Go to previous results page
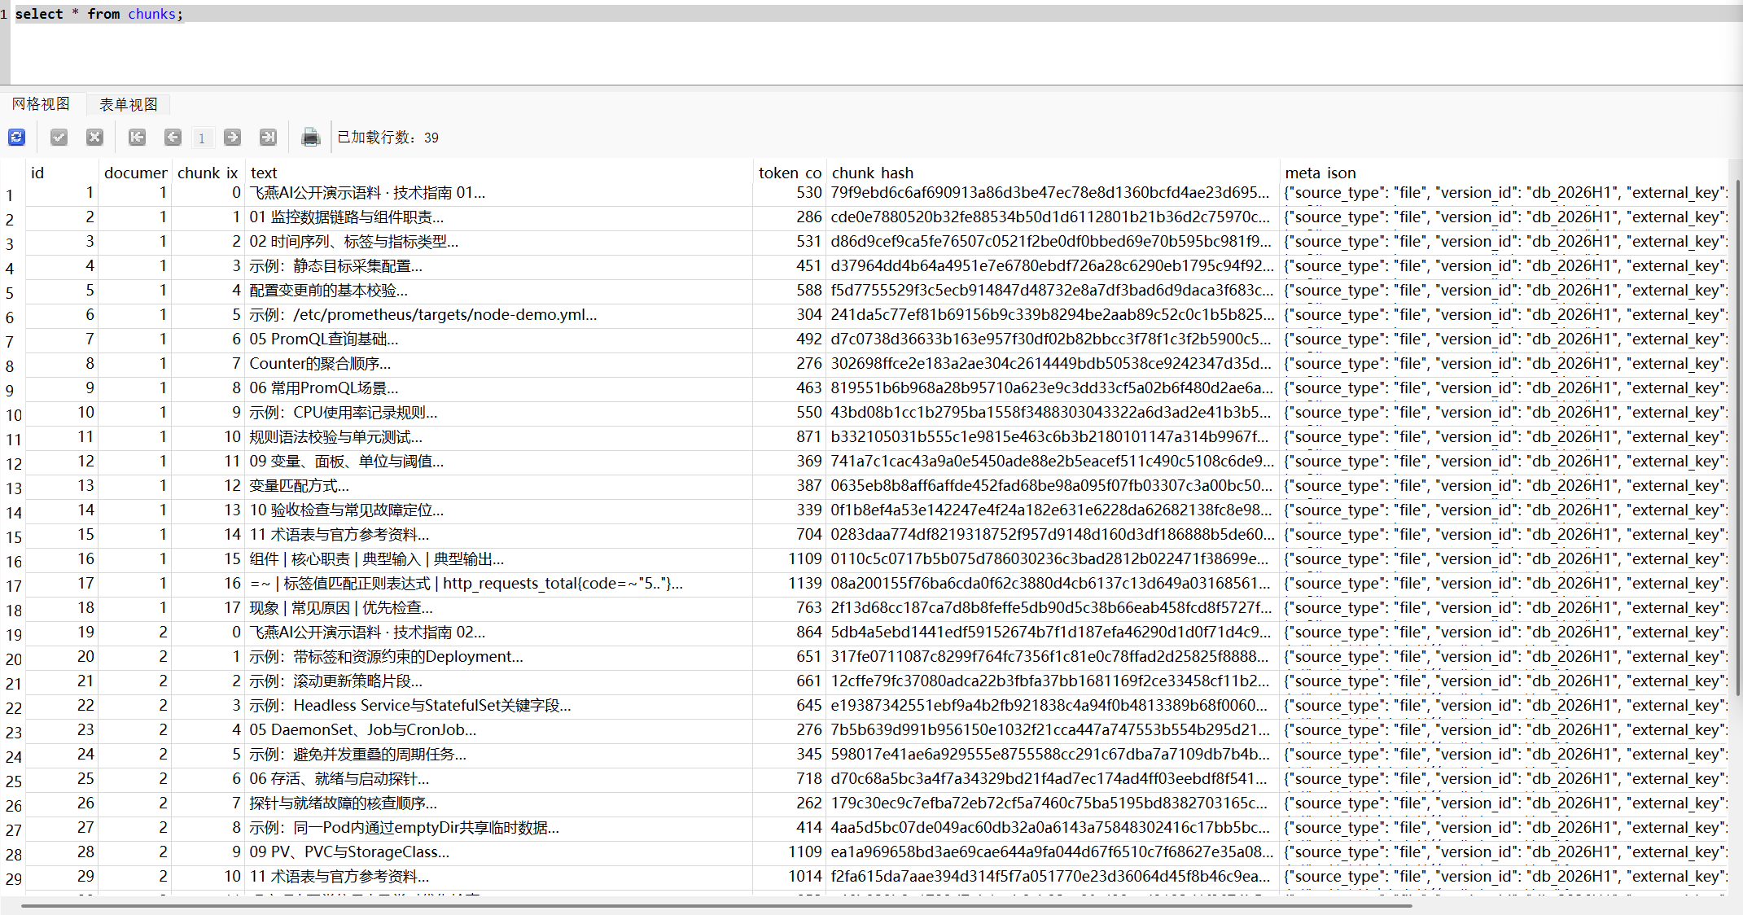 [173, 137]
